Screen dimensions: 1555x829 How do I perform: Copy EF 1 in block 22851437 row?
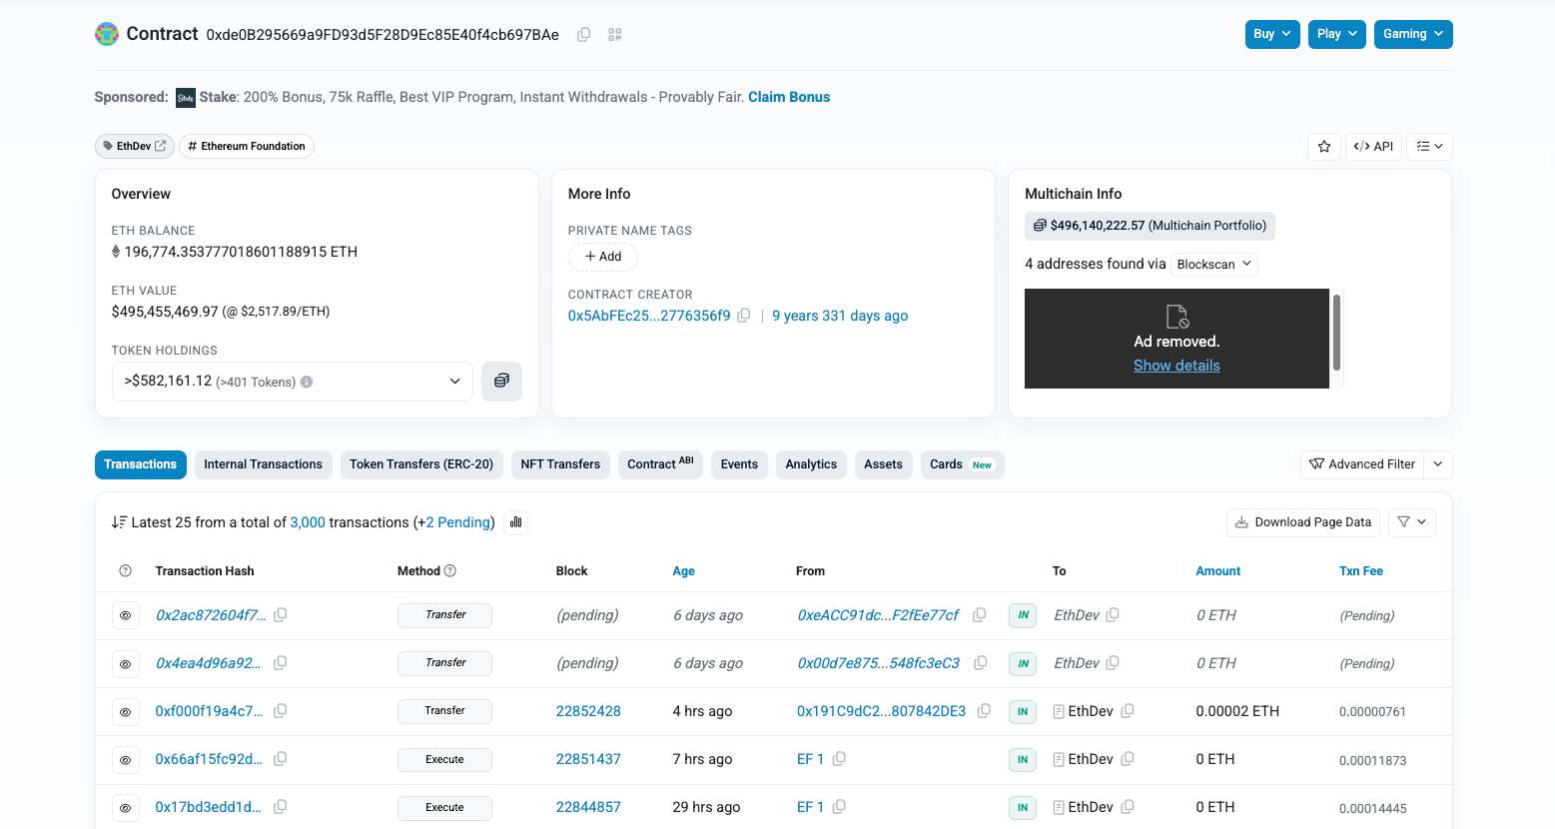839,759
